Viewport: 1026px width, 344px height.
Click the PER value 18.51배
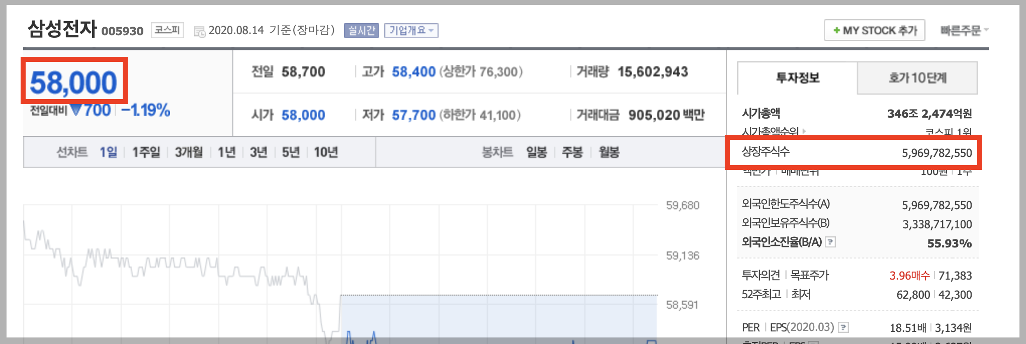pos(908,328)
